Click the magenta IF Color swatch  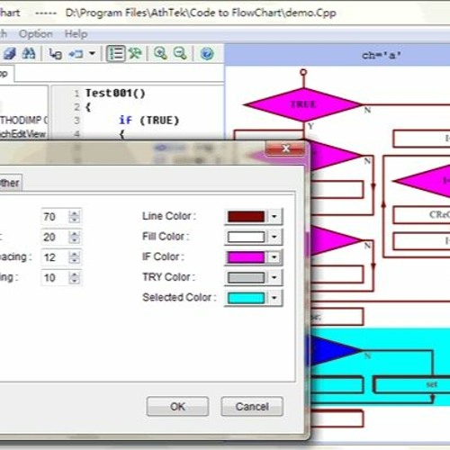246,257
